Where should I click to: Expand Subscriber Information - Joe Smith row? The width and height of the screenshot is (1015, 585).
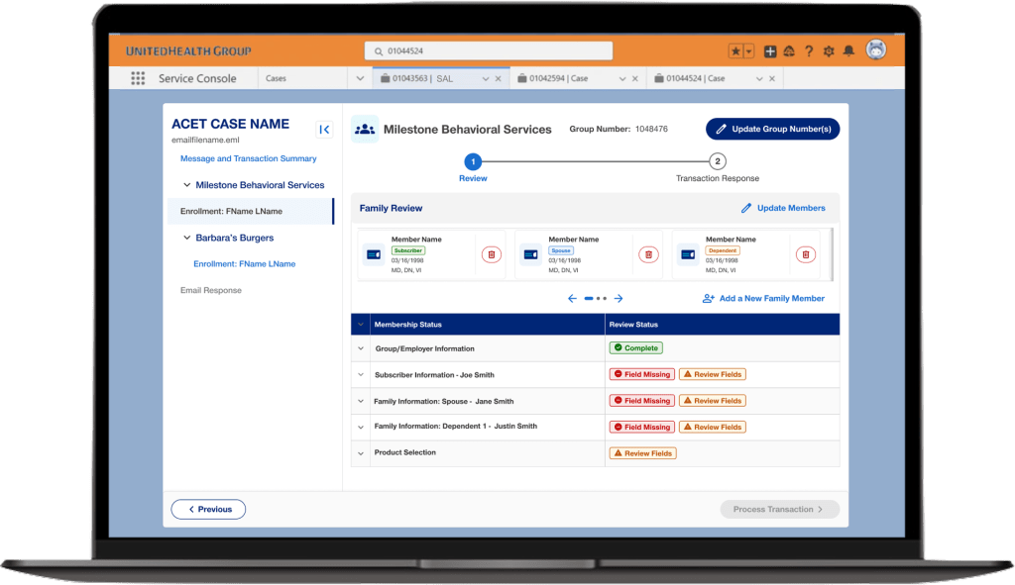pos(359,375)
